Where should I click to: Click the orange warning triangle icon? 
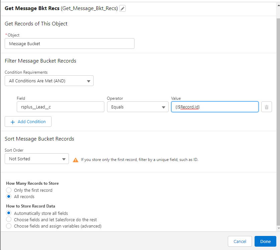click(76, 160)
